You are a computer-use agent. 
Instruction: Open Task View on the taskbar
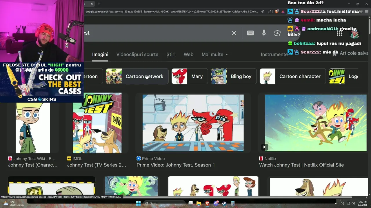(190, 203)
